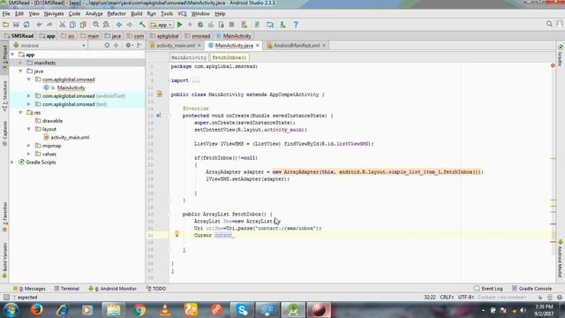Click the Copy toolbar icon
The image size is (565, 318).
coord(72,25)
